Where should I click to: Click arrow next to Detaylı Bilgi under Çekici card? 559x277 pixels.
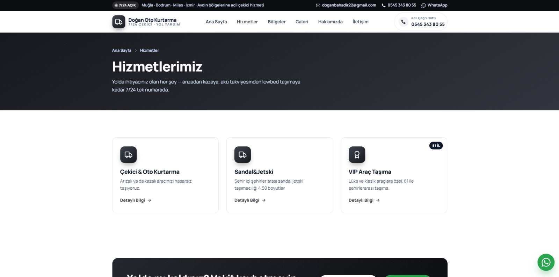150,201
